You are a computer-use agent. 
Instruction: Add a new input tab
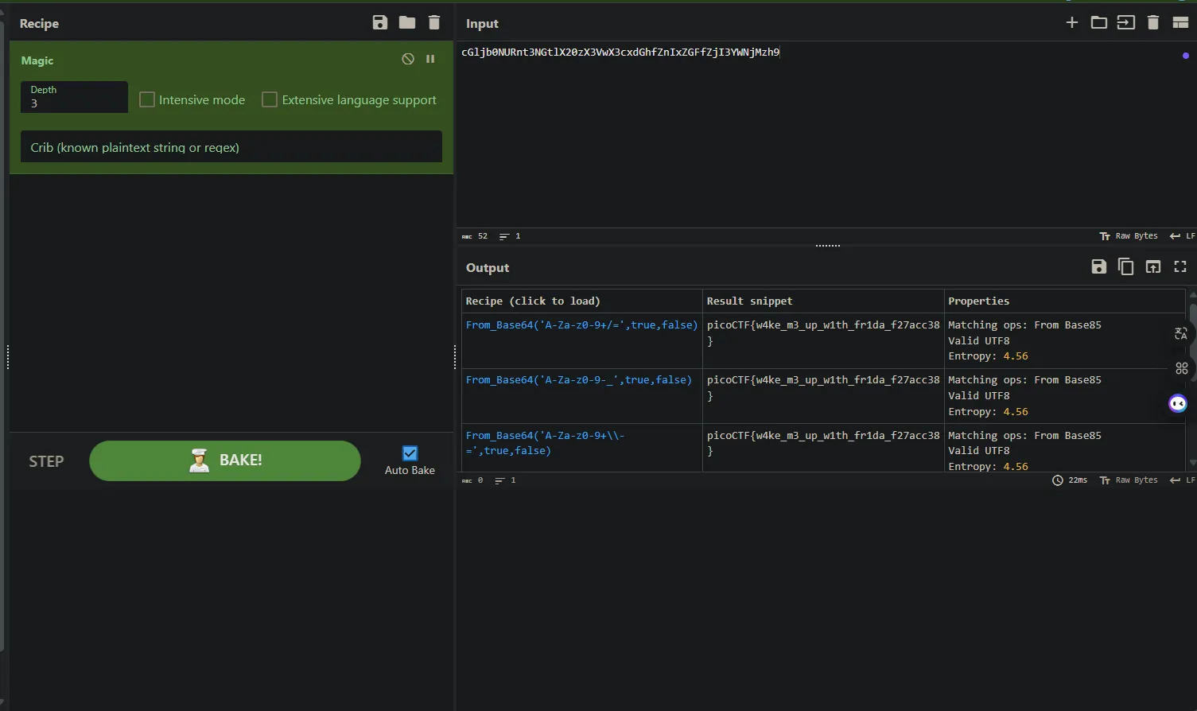tap(1072, 23)
